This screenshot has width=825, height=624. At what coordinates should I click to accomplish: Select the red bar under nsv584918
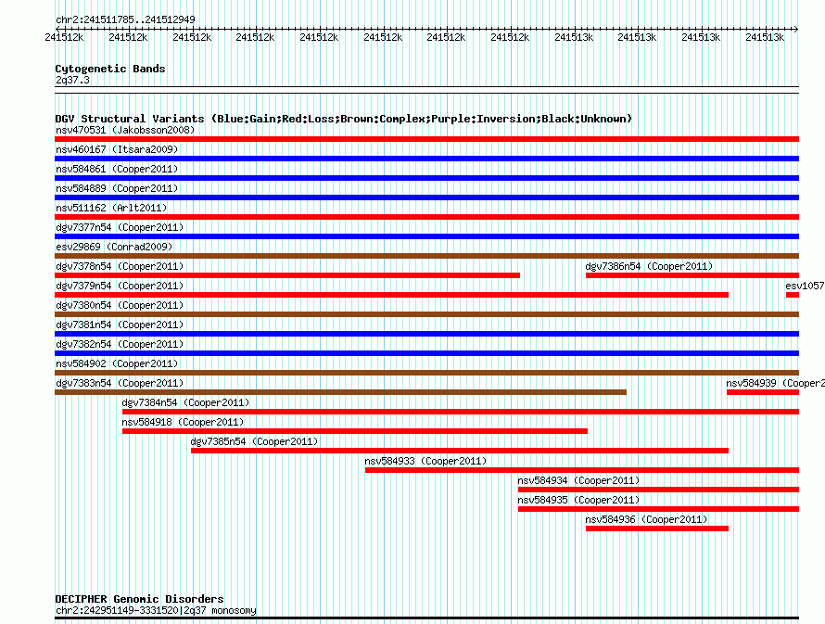pos(355,431)
